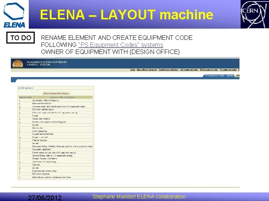Open system letter A link
This screenshot has width=269, height=201.
coord(19,100)
